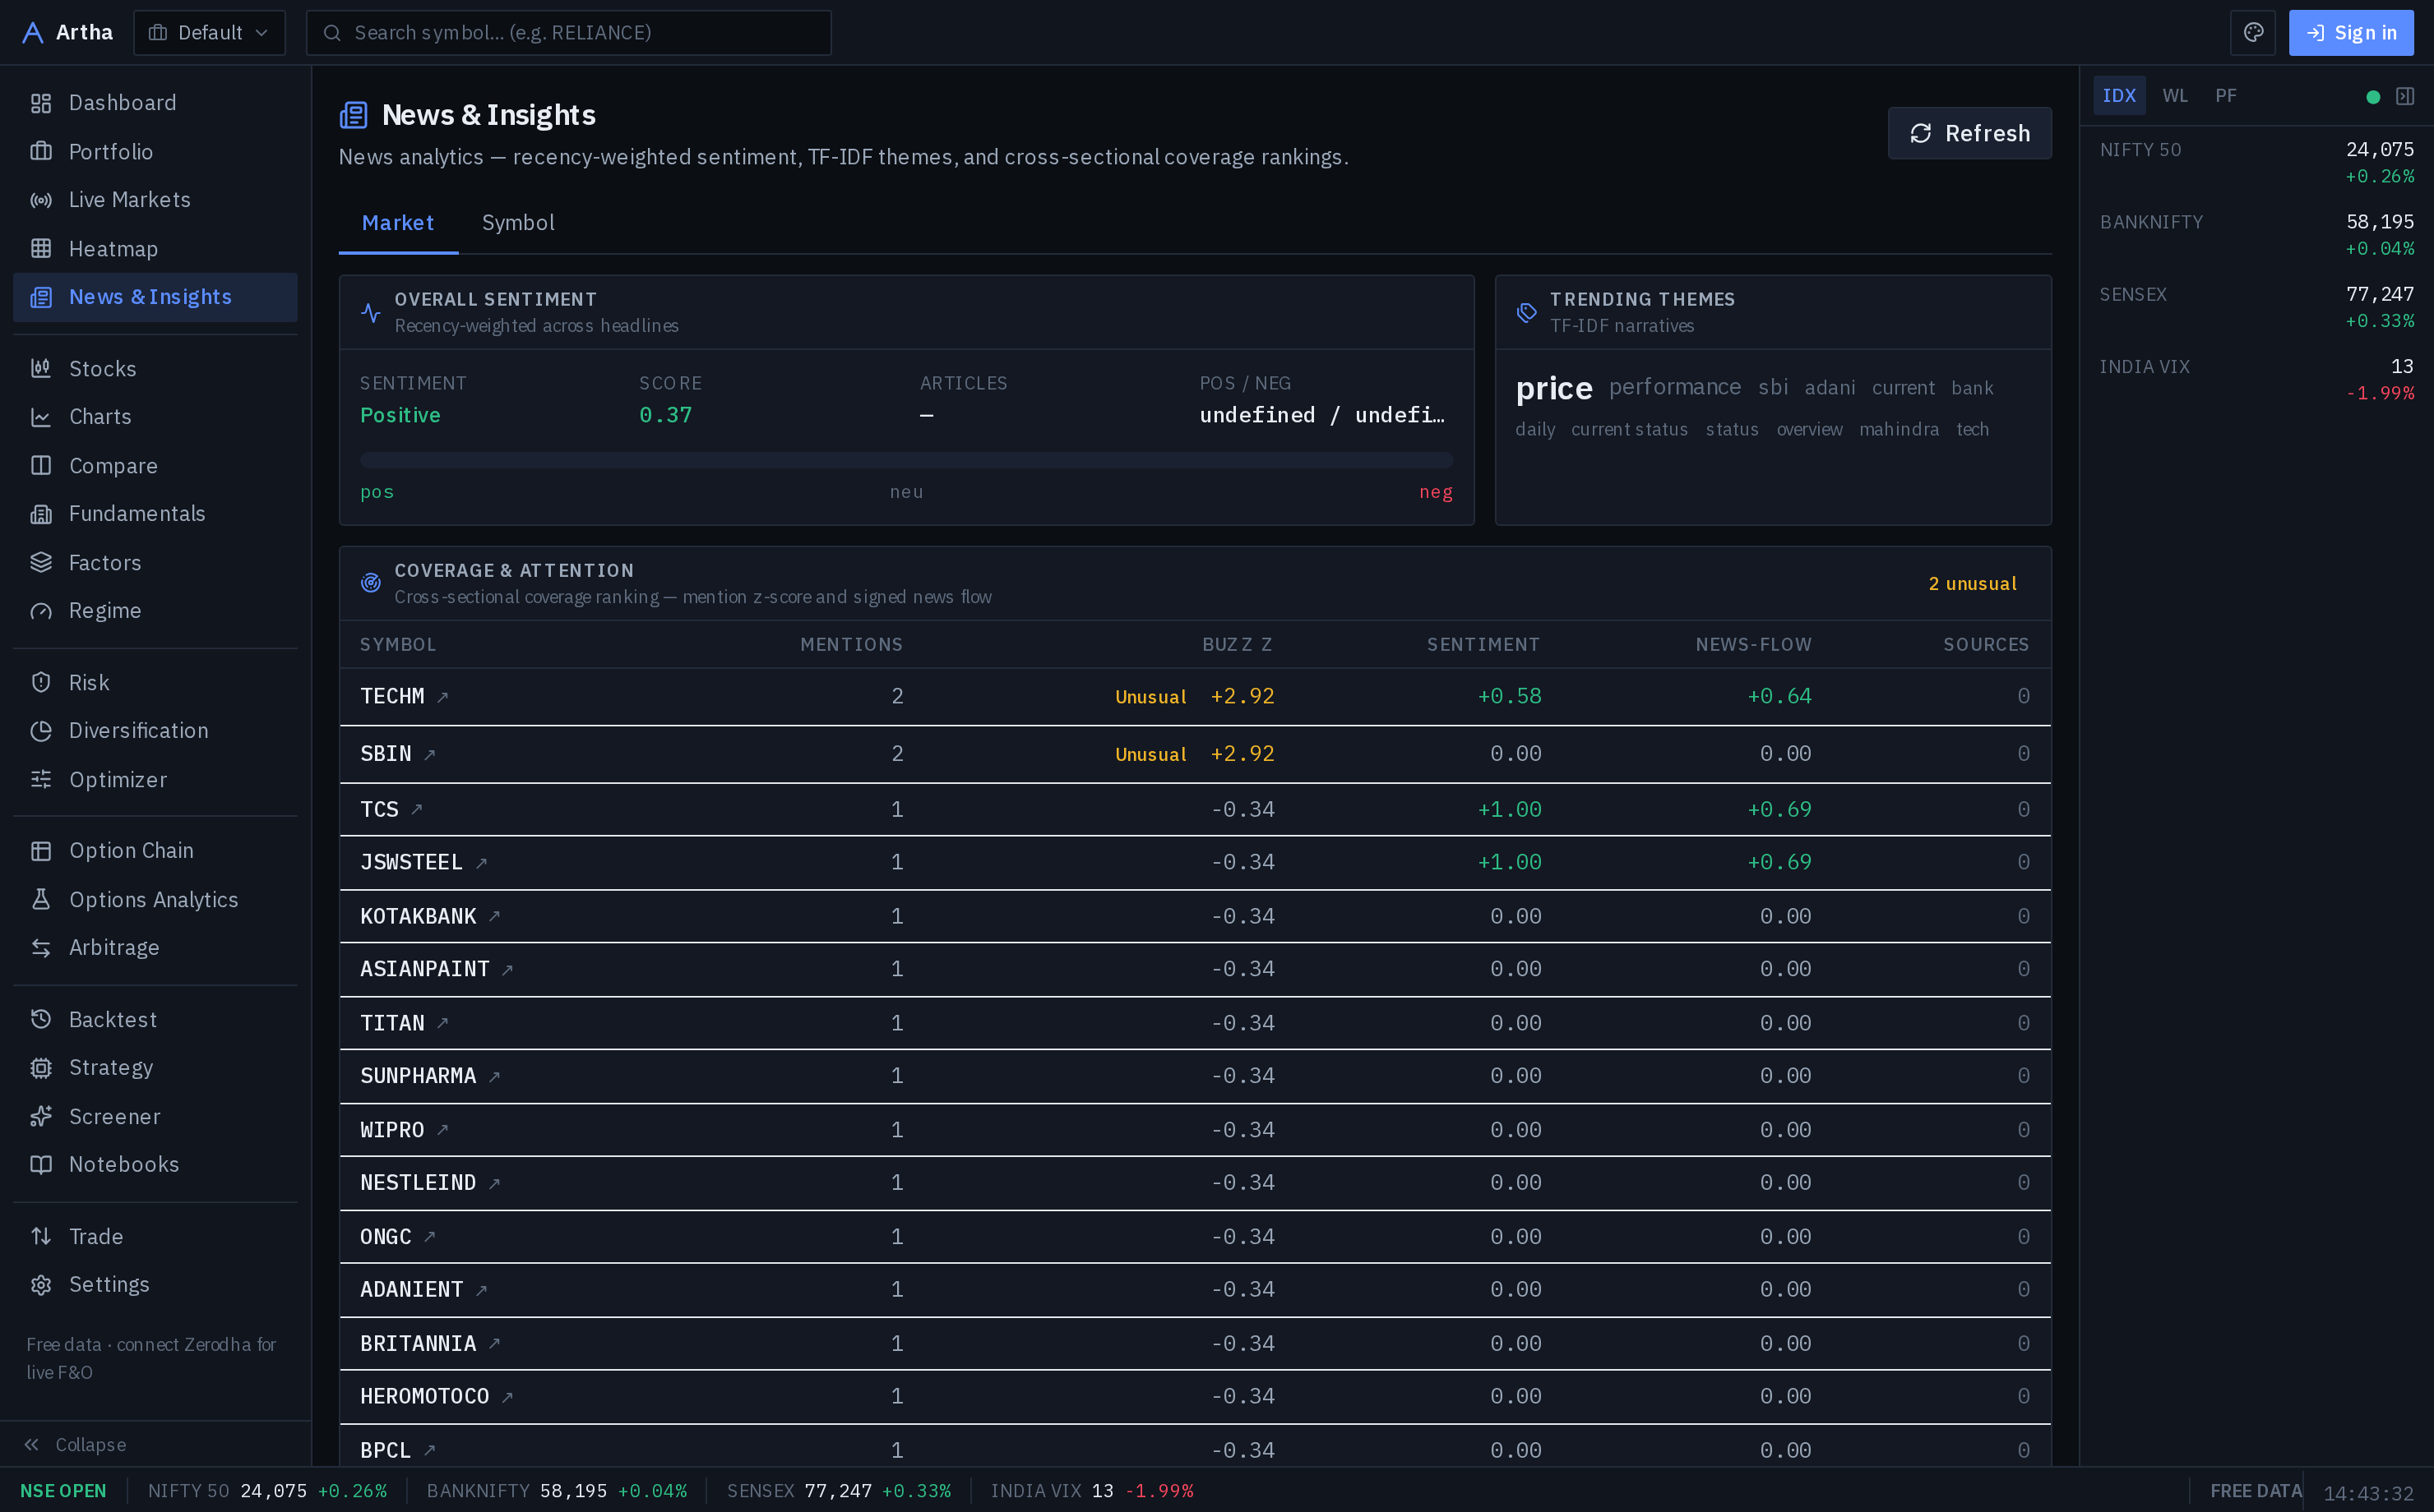Click the TITAN symbol row
The image size is (2434, 1512).
(x=1195, y=1023)
